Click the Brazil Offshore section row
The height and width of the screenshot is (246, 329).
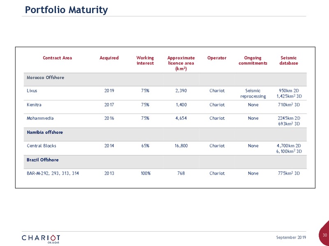(165, 162)
